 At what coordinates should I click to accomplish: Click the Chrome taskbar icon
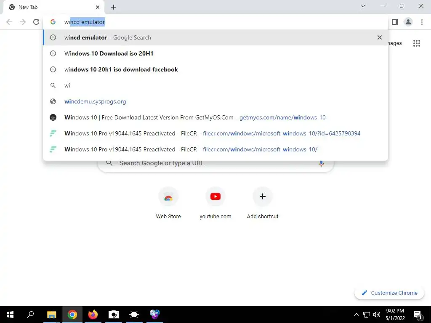point(72,315)
